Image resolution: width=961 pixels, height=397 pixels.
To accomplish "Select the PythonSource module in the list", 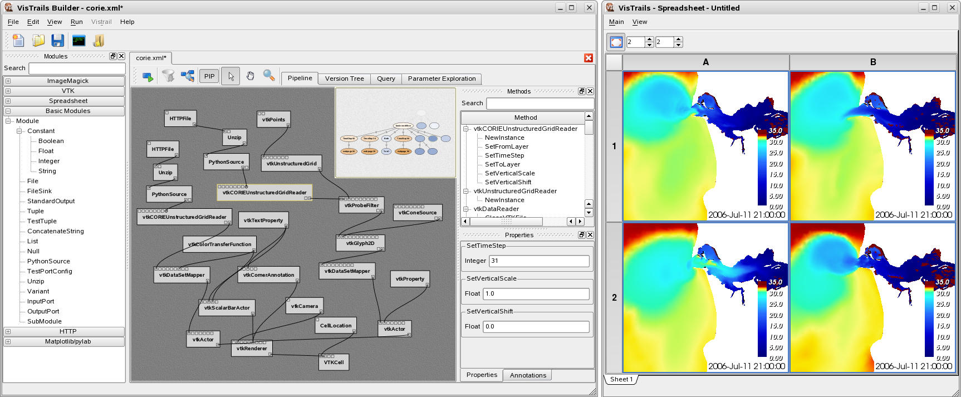I will (48, 261).
